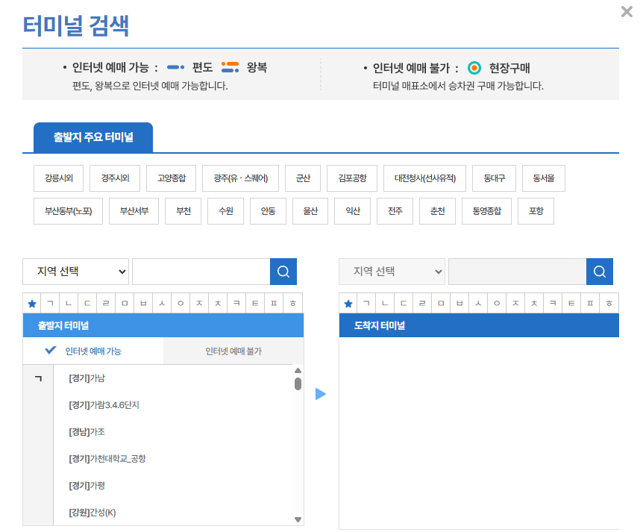Image resolution: width=643 pixels, height=532 pixels.
Task: Choose 대전청사(선사유적) terminal button
Action: pos(425,178)
